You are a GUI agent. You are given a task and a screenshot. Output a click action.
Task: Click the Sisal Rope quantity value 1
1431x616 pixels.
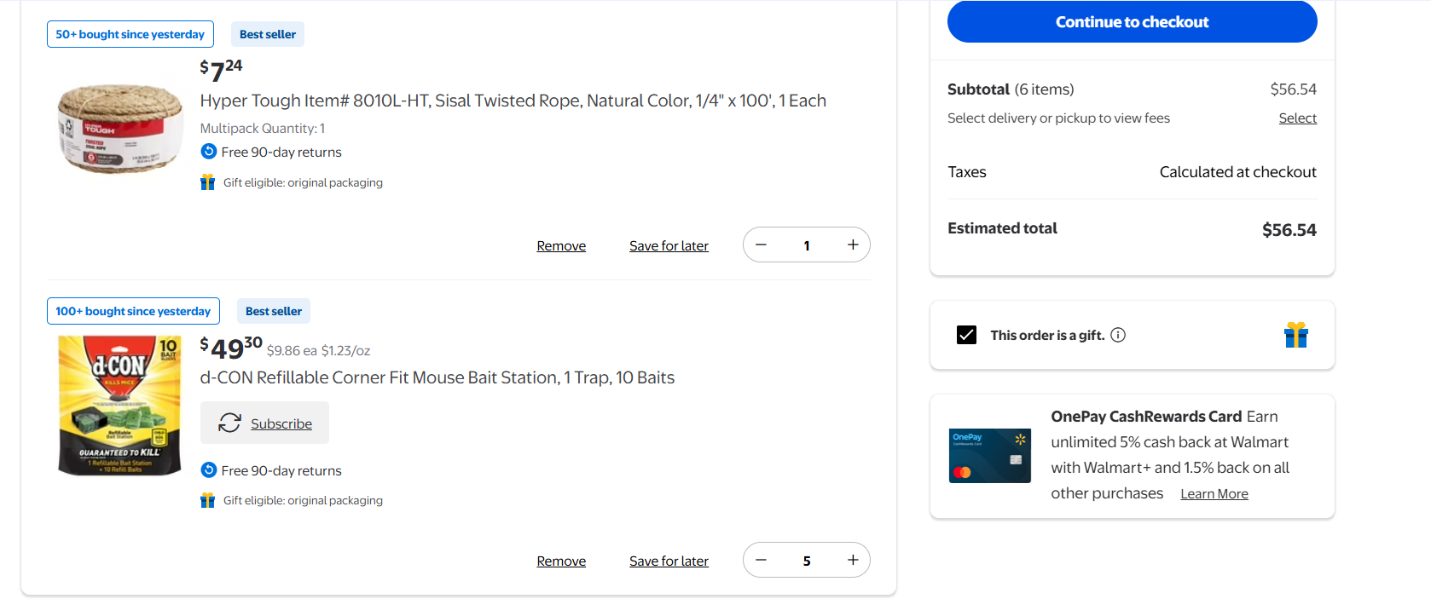[x=807, y=246]
